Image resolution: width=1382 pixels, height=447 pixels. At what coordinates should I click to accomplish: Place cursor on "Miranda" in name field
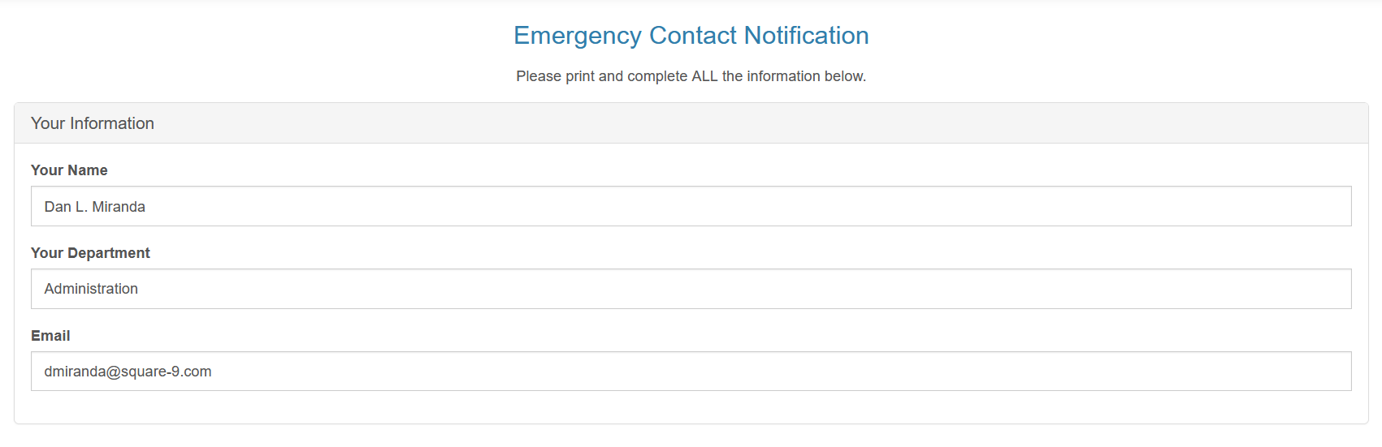point(119,207)
